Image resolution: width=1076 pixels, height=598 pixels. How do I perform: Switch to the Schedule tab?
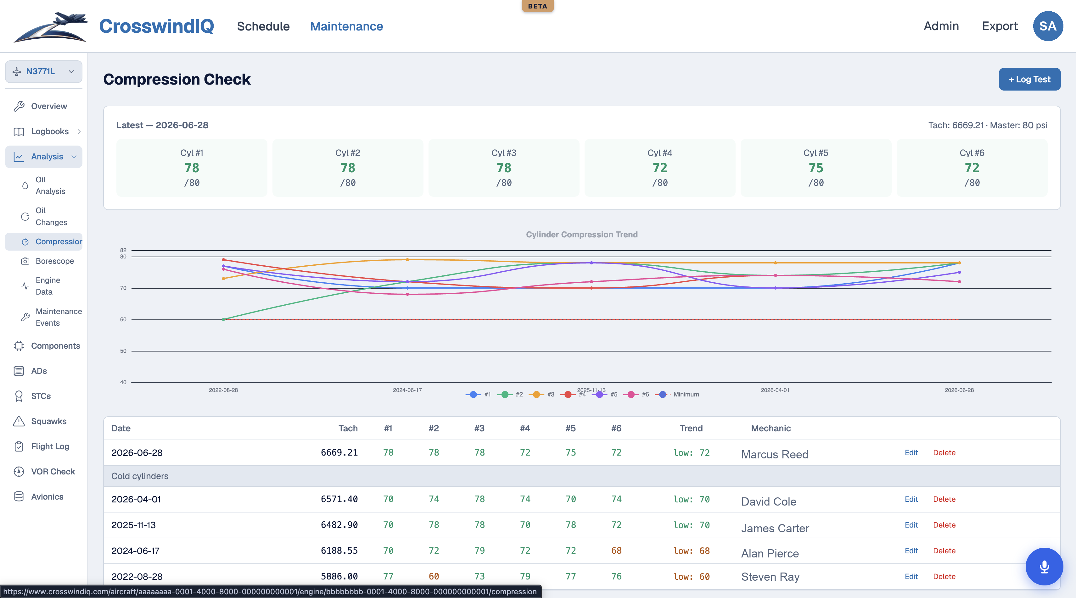pos(263,26)
